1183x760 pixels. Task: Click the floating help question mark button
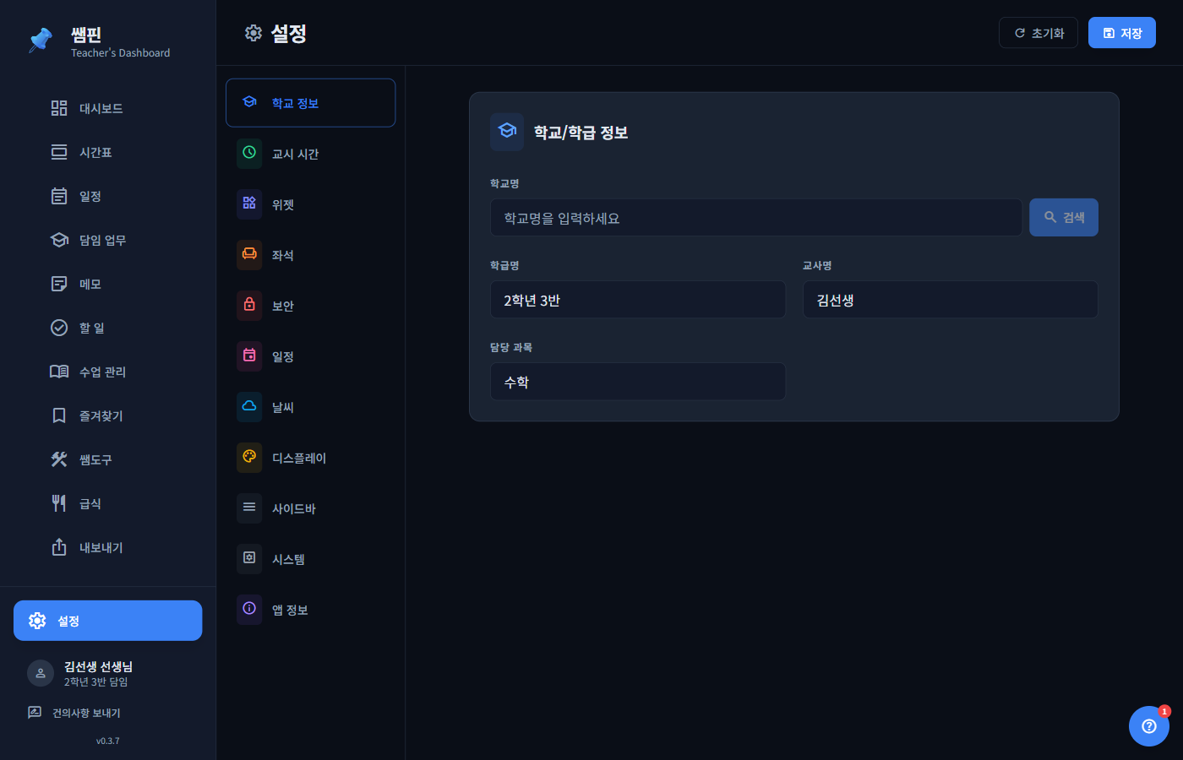[1148, 725]
